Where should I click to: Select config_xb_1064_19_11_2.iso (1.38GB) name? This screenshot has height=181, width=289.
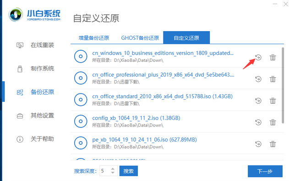pyautogui.click(x=136, y=118)
